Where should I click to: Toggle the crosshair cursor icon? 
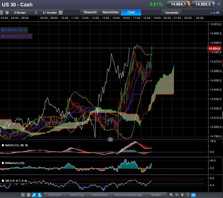tap(188, 195)
